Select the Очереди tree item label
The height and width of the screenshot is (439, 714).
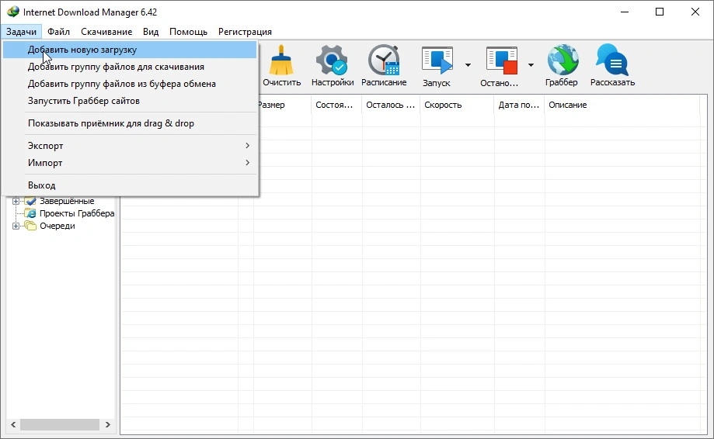coord(57,226)
